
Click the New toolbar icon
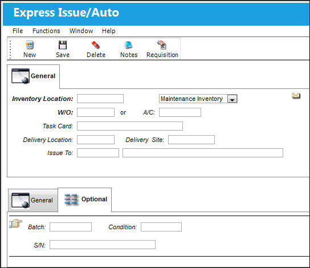tap(30, 45)
